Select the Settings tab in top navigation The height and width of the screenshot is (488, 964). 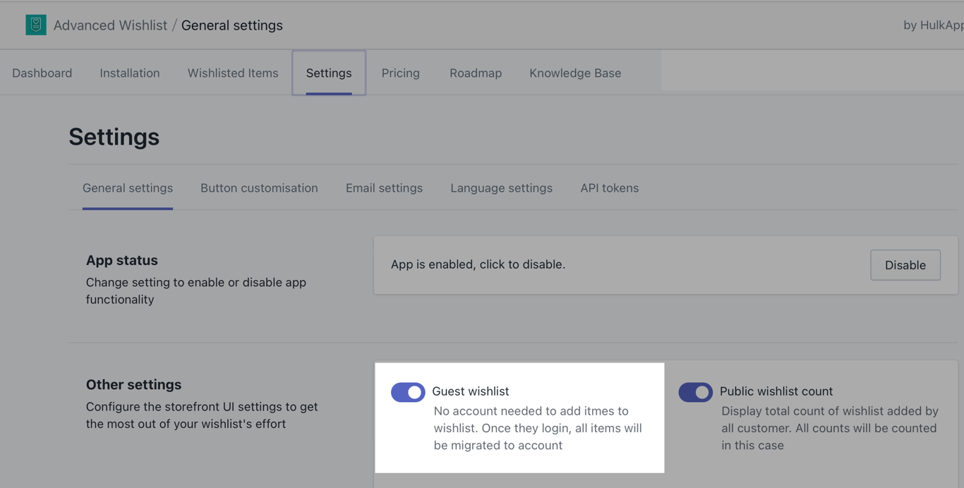coord(329,73)
